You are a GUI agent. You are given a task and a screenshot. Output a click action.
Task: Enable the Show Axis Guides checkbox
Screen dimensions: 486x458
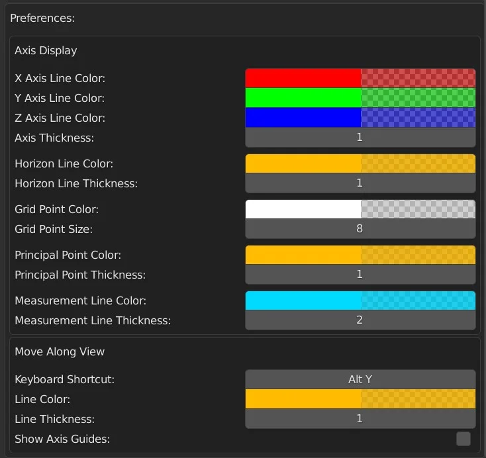(463, 439)
